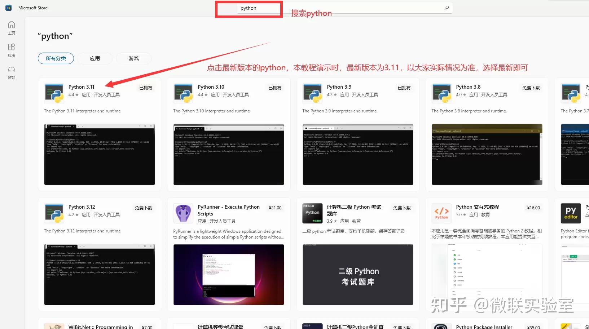Click 免费下载 on 计算机二级 Python 考试题库

[x=402, y=208]
